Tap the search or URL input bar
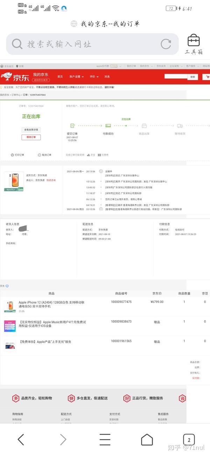The height and width of the screenshot is (456, 210). point(93,44)
